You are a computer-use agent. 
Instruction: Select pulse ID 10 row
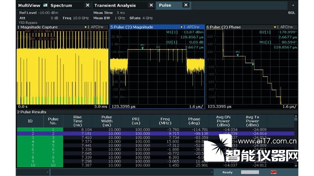[155, 165]
